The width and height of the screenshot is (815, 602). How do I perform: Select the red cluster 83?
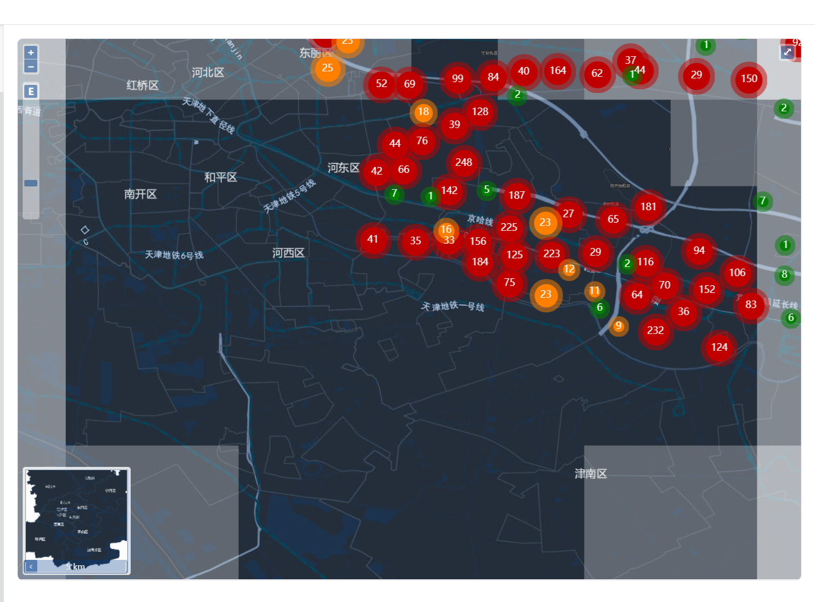click(x=751, y=304)
